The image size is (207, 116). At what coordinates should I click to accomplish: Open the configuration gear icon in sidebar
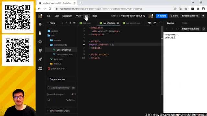tap(40, 42)
